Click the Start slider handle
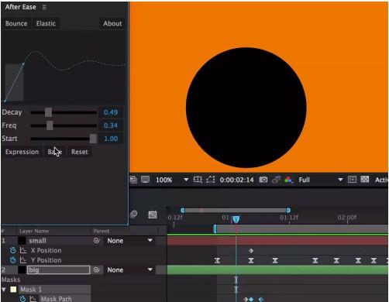This screenshot has width=389, height=302. 93,139
